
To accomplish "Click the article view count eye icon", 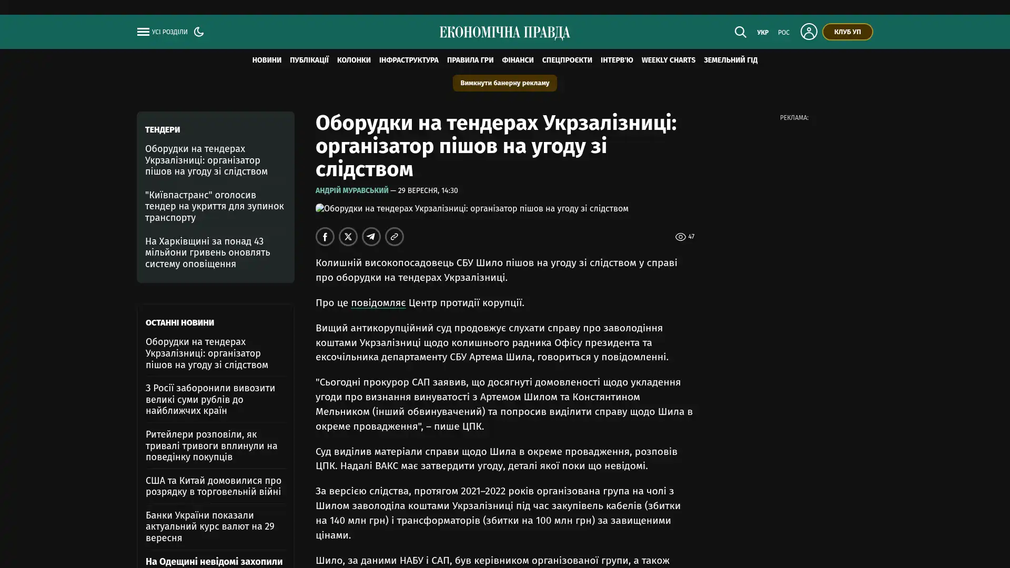I will point(680,237).
